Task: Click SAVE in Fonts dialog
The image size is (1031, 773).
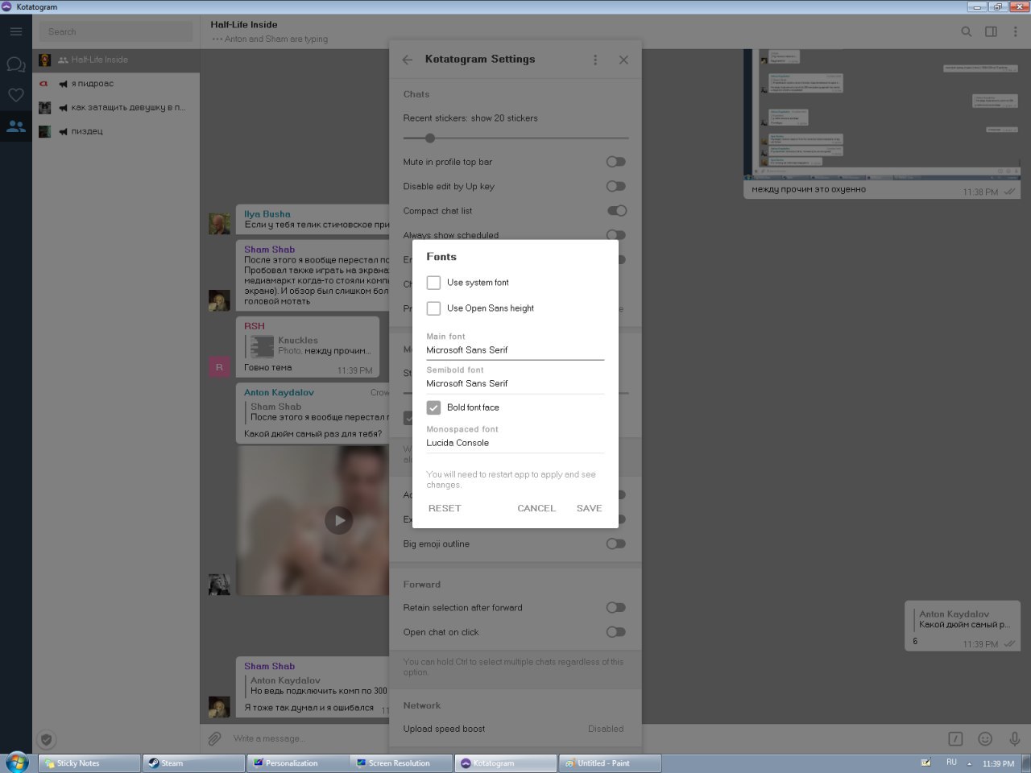Action: [x=590, y=508]
